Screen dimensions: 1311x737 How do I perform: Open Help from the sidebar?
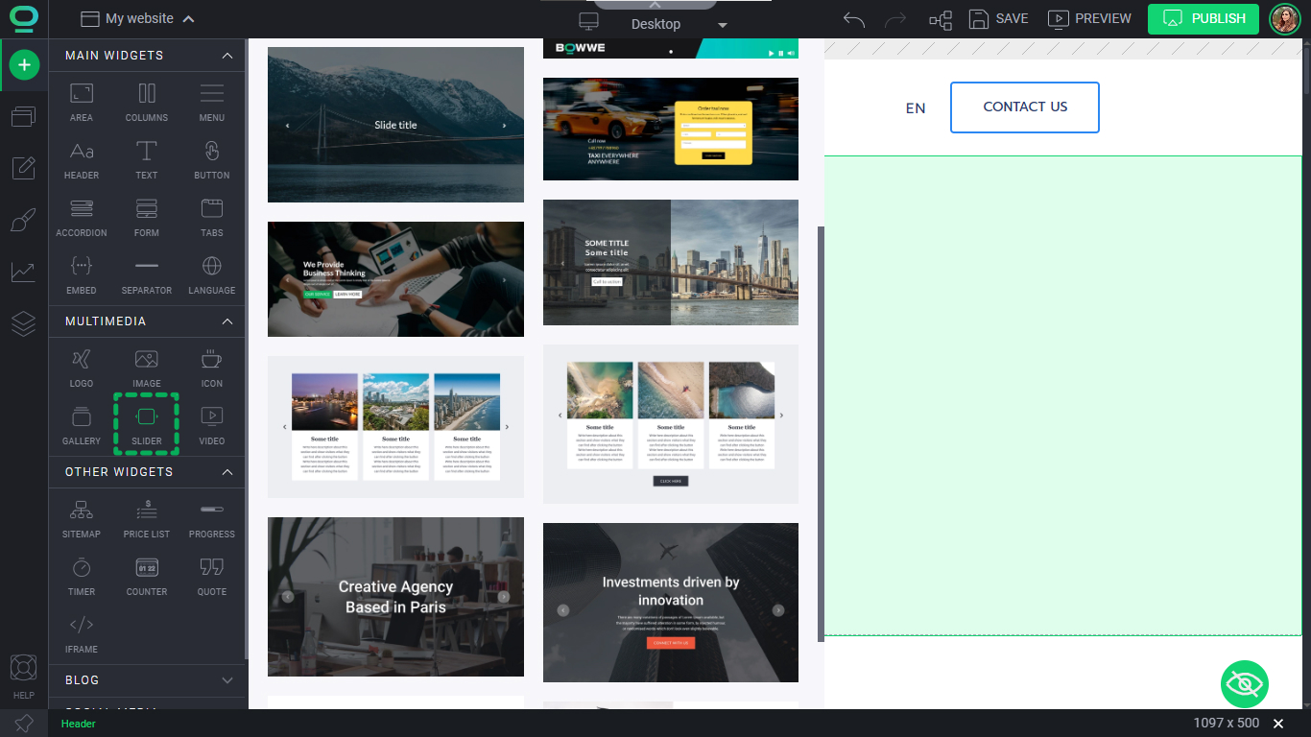[x=24, y=678]
